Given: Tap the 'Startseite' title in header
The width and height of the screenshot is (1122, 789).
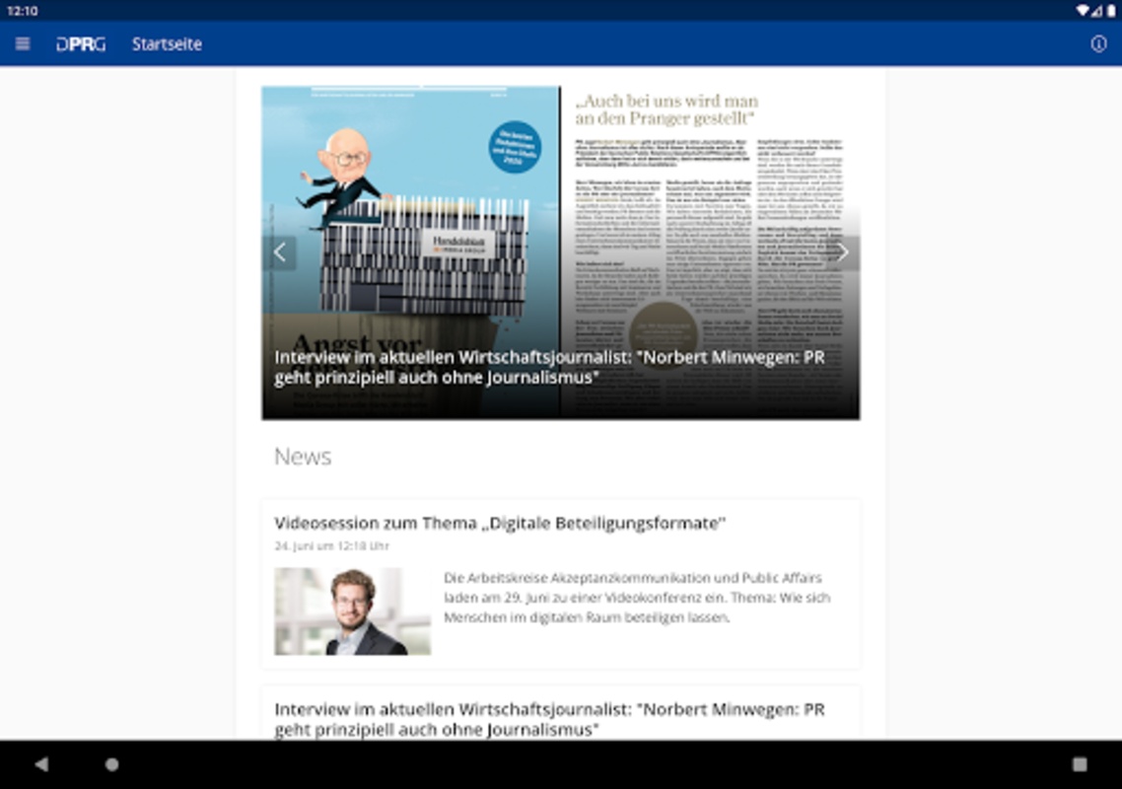Looking at the screenshot, I should pyautogui.click(x=167, y=44).
